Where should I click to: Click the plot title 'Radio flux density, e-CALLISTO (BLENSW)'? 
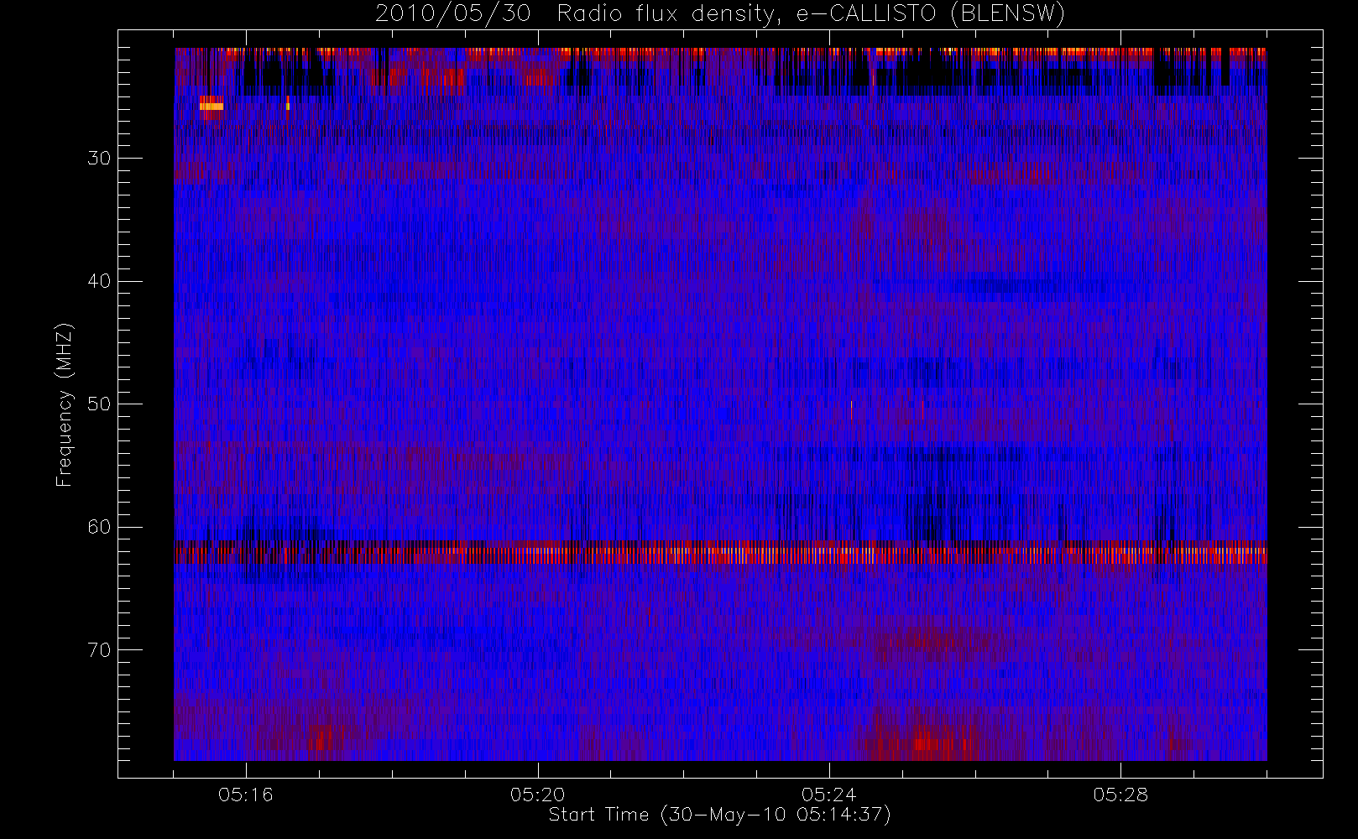click(811, 13)
